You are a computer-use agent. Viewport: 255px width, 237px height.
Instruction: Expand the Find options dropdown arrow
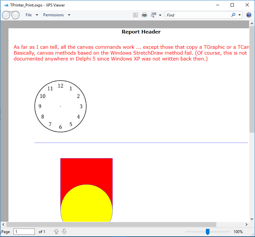[239, 15]
